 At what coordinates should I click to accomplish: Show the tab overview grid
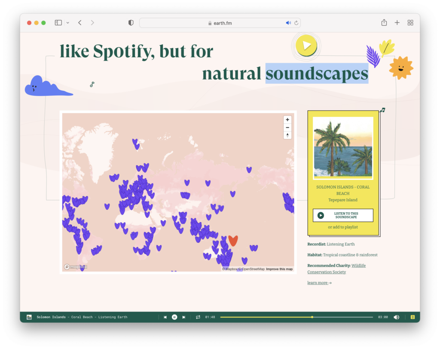click(410, 23)
